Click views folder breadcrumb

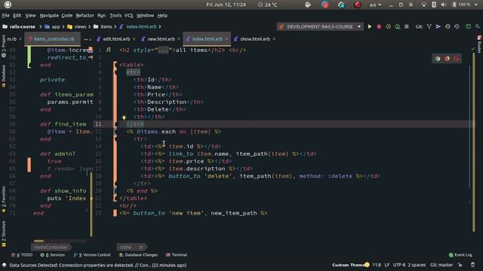click(77, 27)
